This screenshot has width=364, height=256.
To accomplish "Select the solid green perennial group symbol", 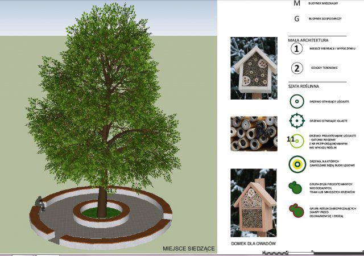I will (295, 188).
